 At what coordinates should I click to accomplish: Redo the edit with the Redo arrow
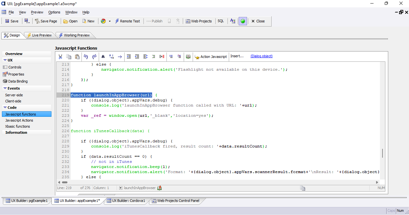94,57
